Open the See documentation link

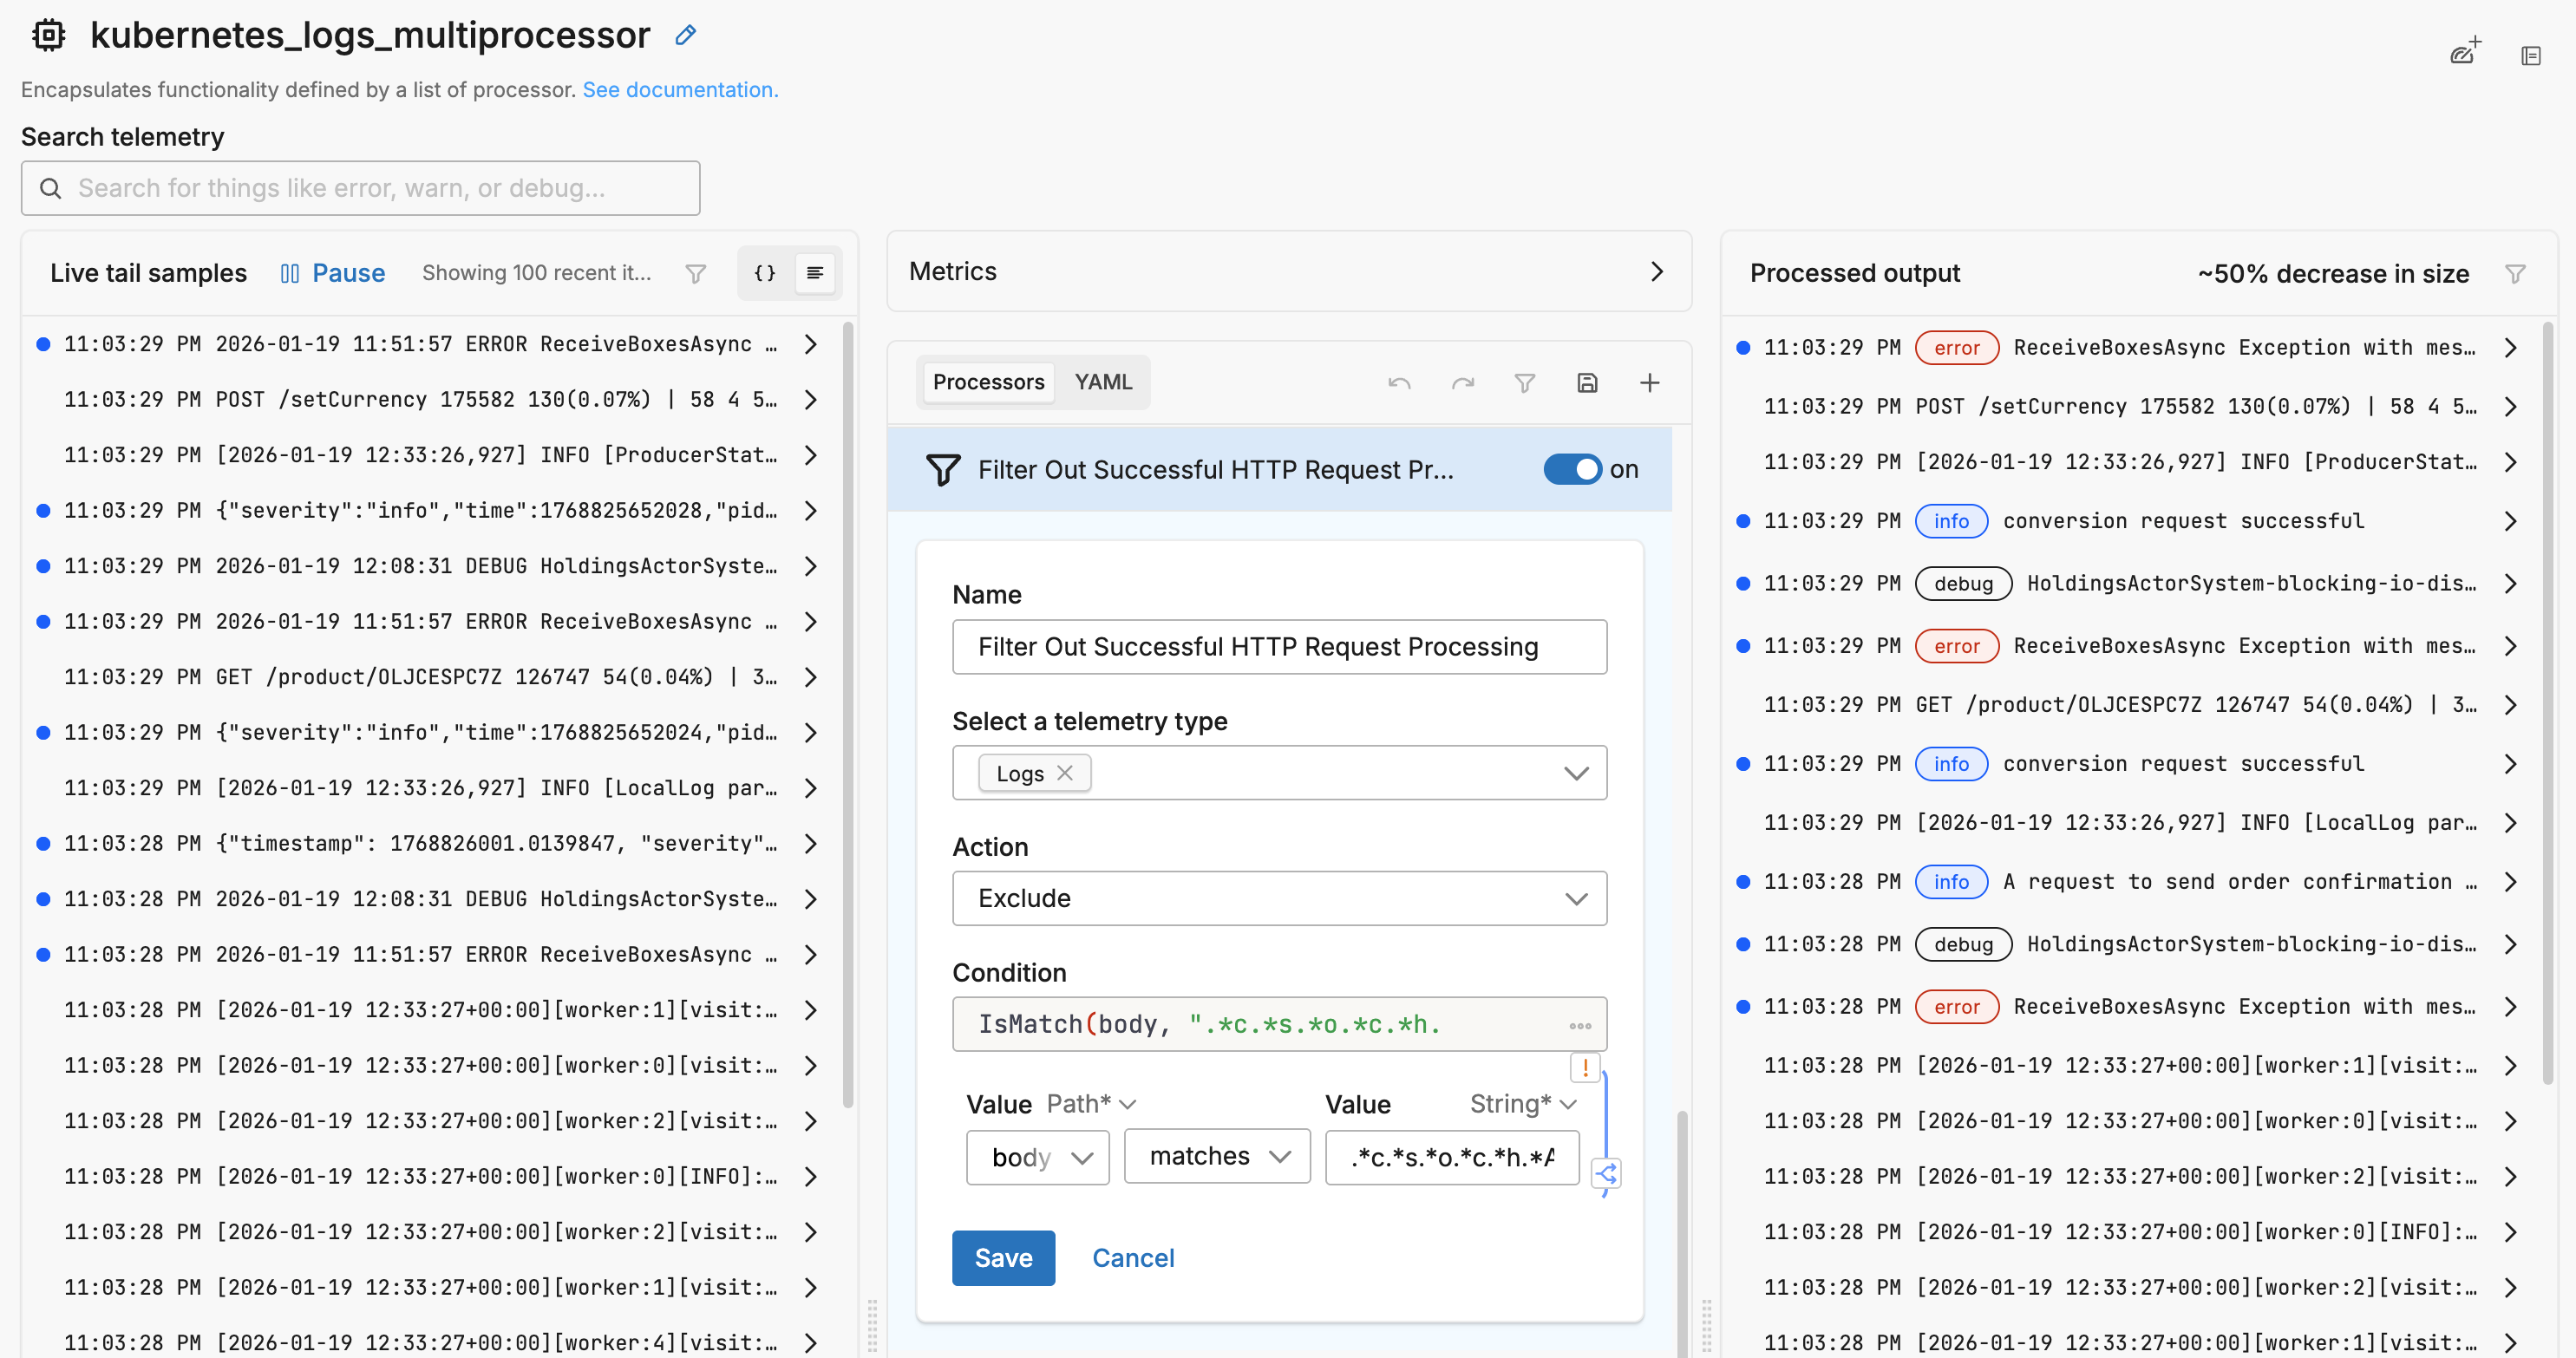point(679,89)
